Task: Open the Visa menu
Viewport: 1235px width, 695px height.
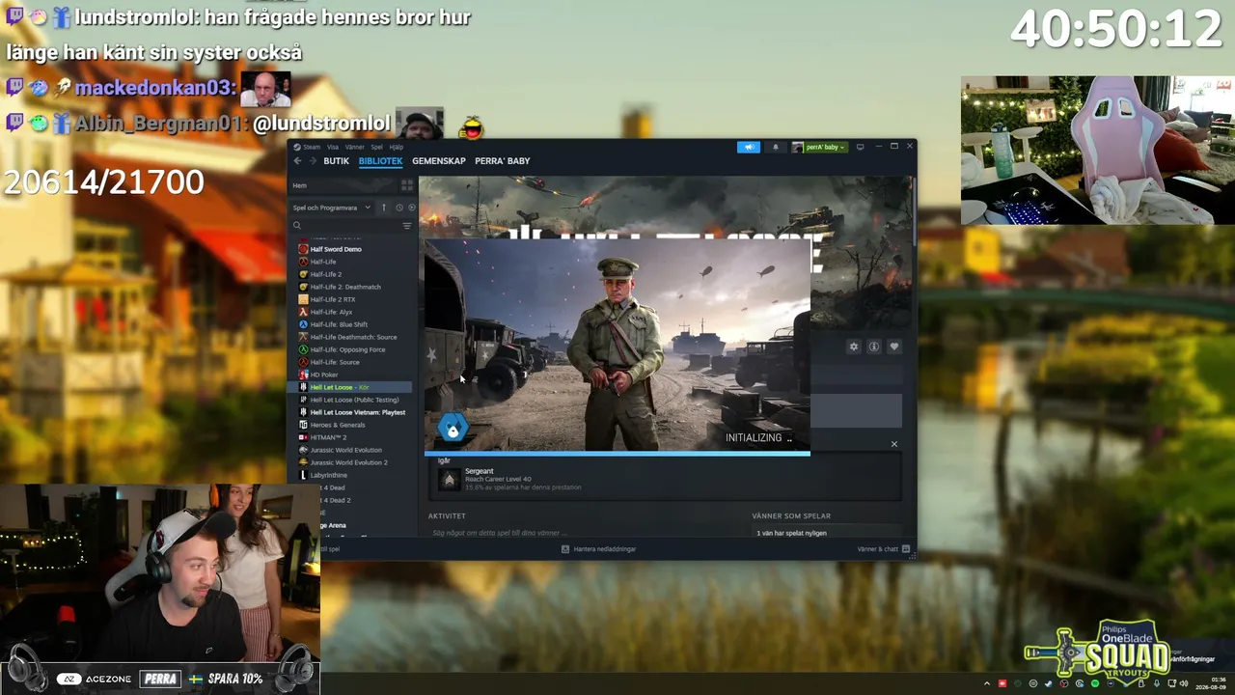Action: (333, 147)
